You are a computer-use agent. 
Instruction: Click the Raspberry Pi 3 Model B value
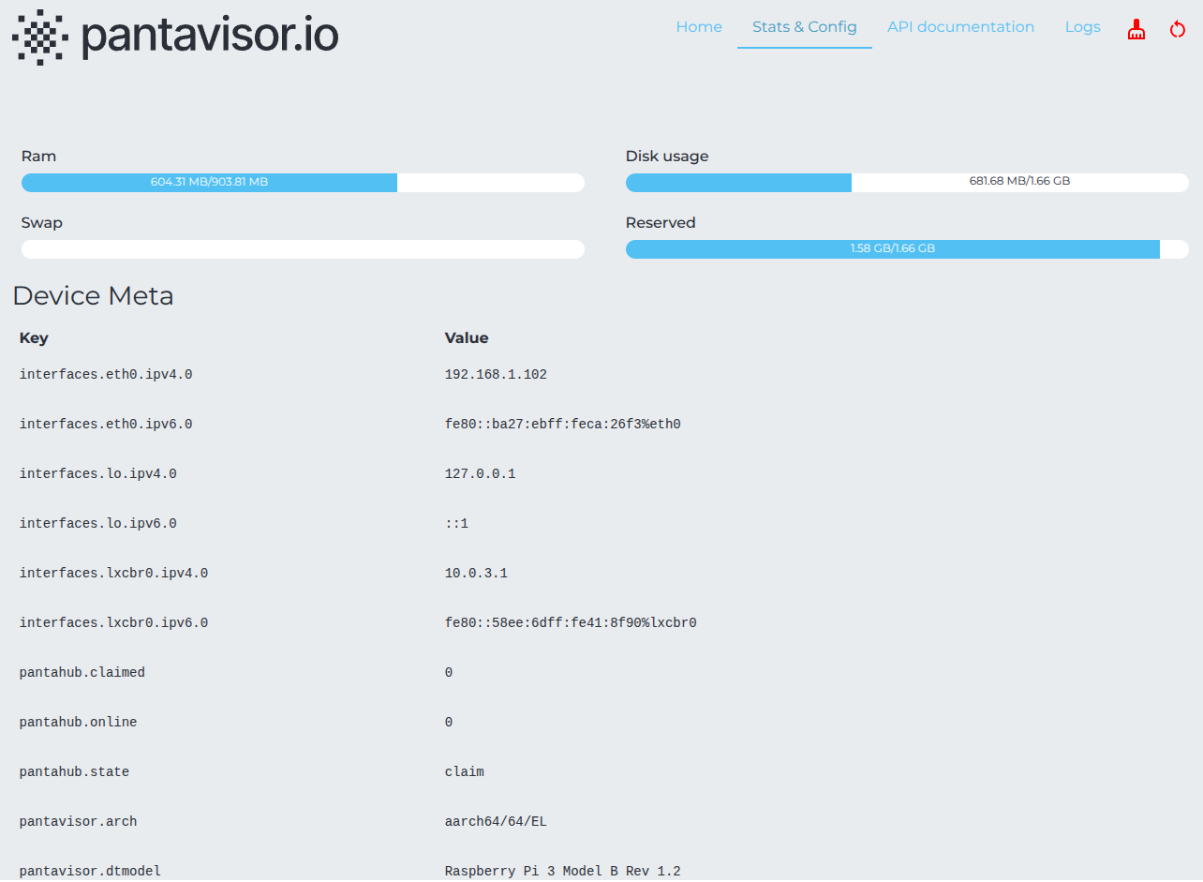pos(562,871)
